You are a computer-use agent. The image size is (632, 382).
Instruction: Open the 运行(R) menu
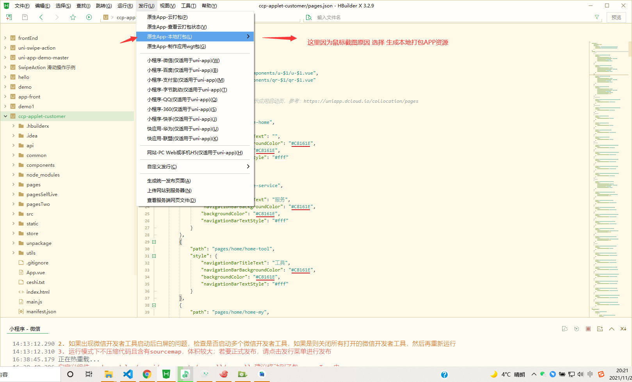pos(125,5)
